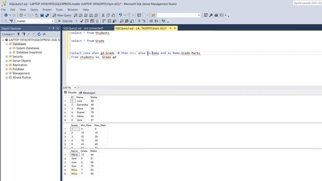
Task: Click the navigate Back arrow icon
Action: 6,15
